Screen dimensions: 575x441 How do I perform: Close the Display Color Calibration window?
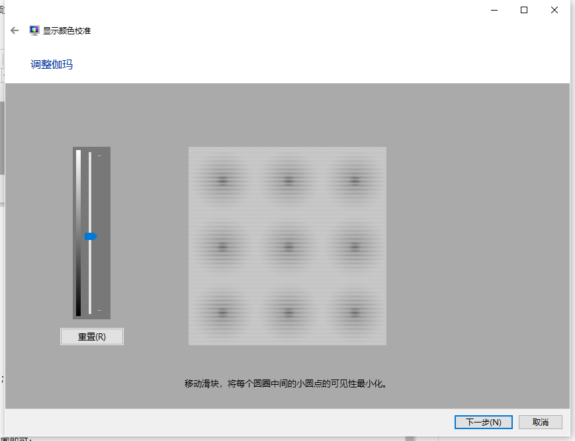(x=554, y=10)
